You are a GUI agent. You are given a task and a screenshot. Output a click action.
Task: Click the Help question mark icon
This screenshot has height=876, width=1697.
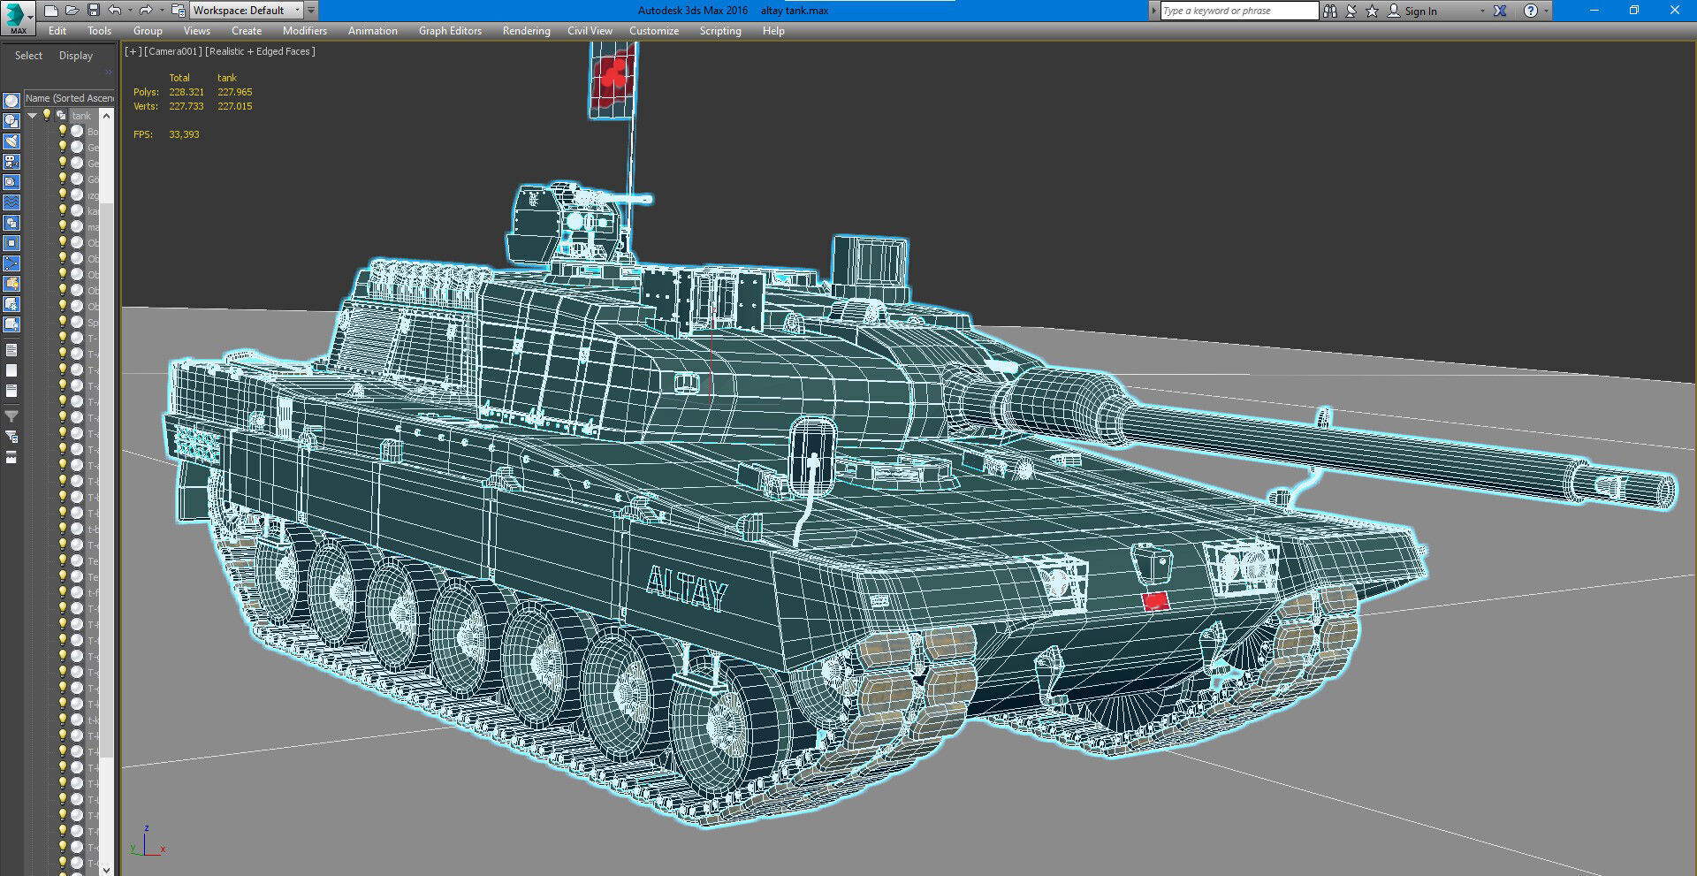point(1531,11)
